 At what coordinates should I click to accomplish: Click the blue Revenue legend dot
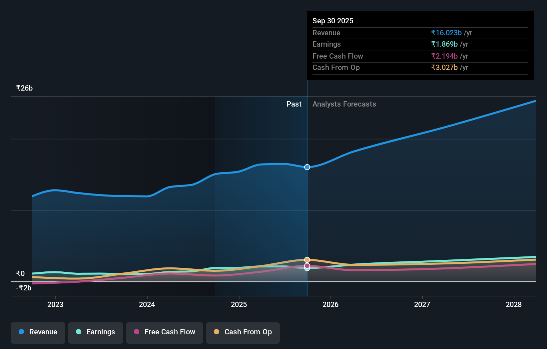click(x=21, y=332)
